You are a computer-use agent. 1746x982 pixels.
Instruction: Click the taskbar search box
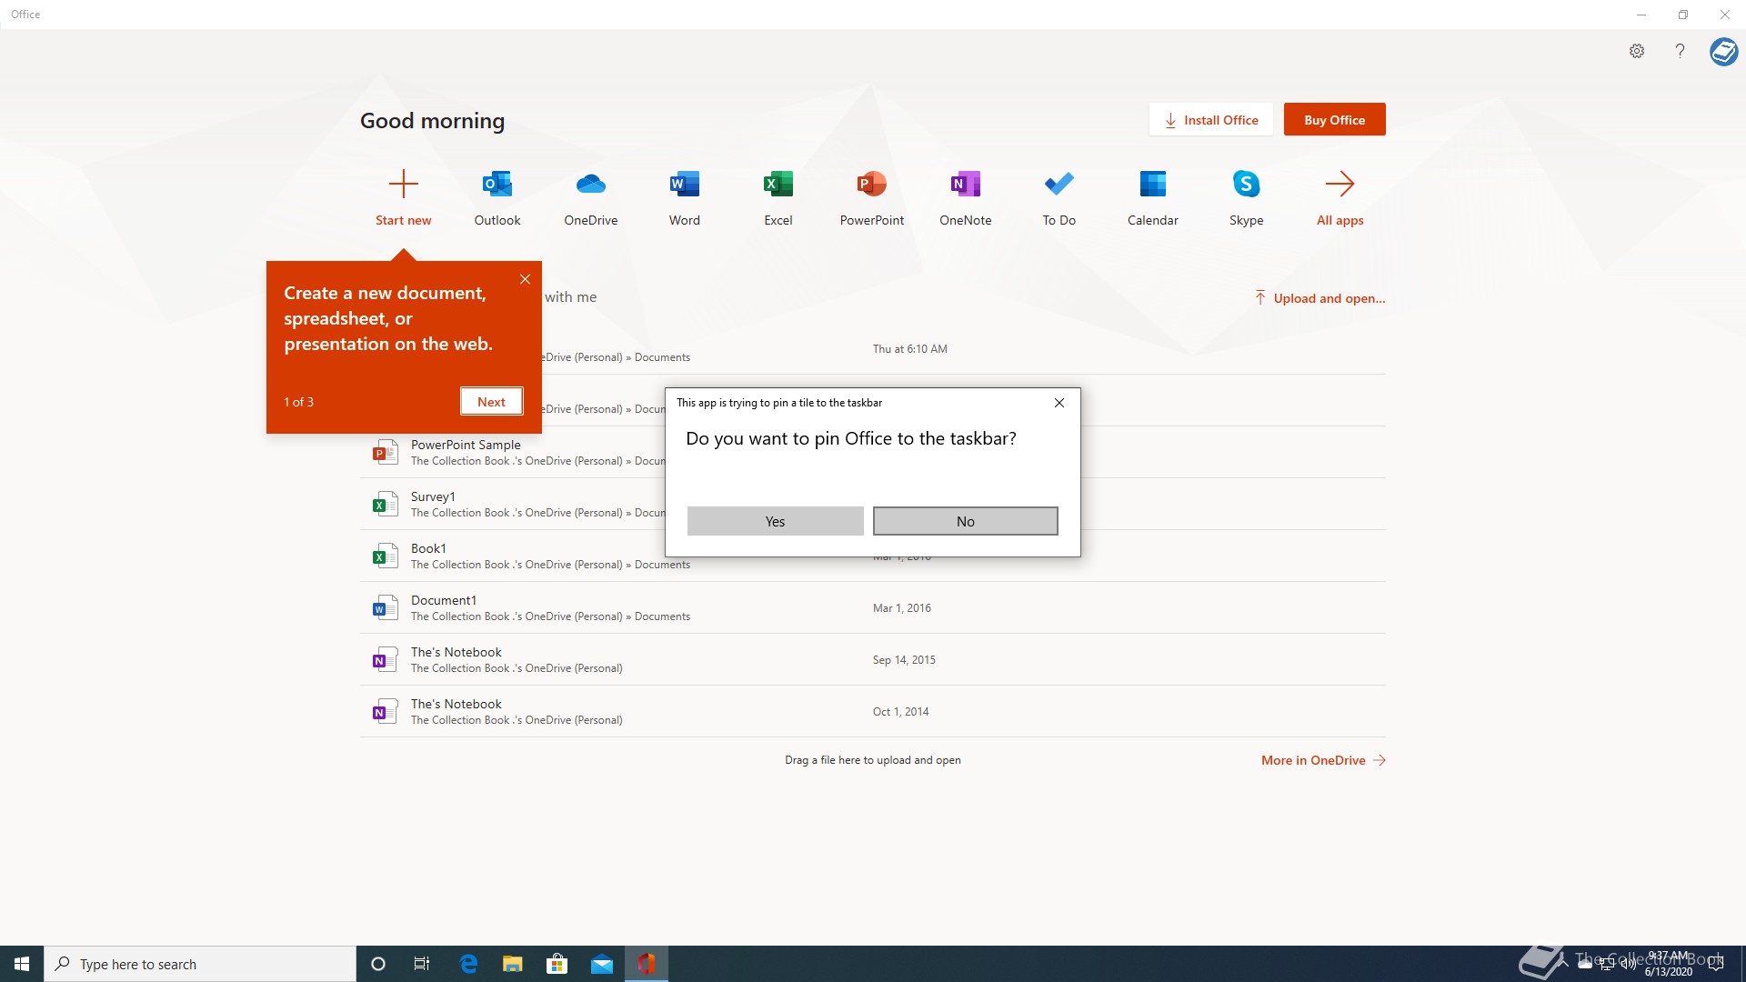click(200, 964)
